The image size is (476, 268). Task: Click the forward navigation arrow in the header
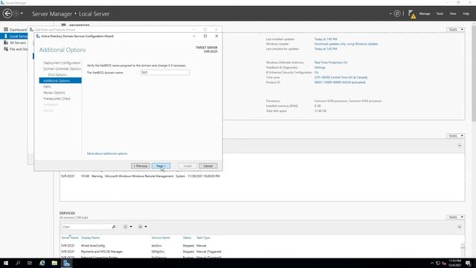[16, 13]
